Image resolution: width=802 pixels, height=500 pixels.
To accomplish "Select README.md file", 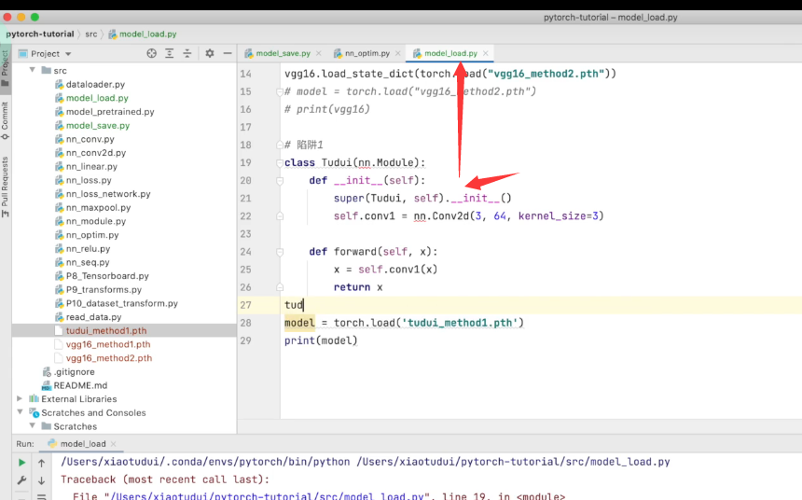I will click(80, 385).
